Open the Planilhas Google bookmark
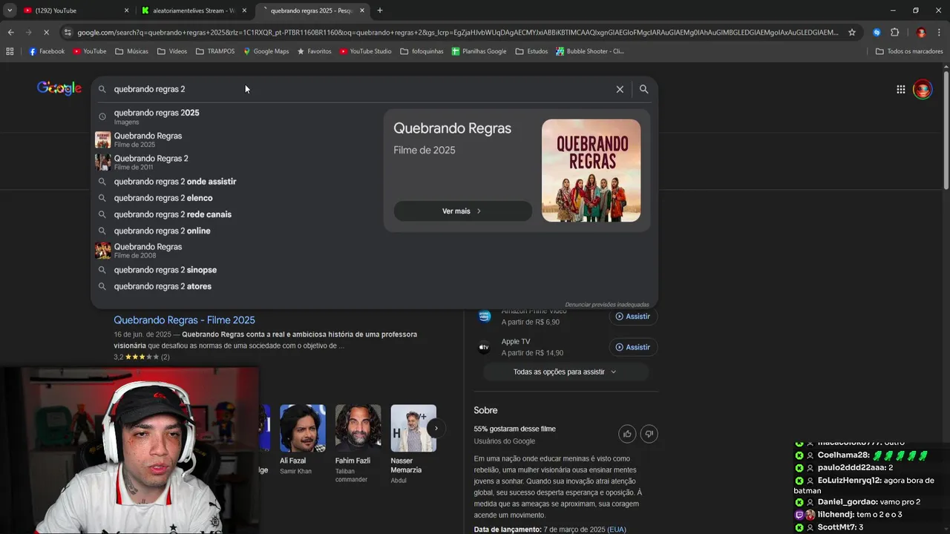The height and width of the screenshot is (534, 950). point(479,51)
